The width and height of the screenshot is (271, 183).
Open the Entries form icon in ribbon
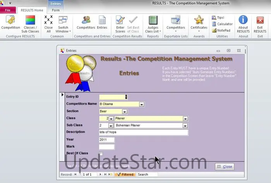click(102, 22)
